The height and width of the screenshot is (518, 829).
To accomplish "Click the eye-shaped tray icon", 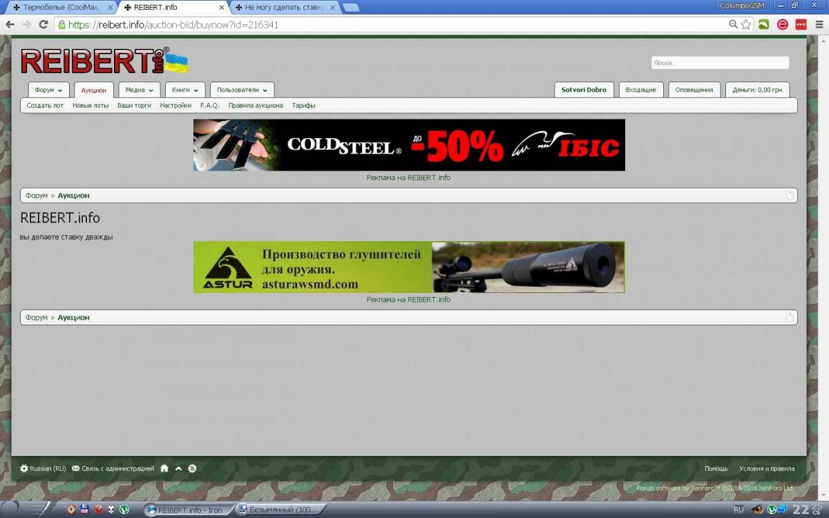I will pos(758,510).
